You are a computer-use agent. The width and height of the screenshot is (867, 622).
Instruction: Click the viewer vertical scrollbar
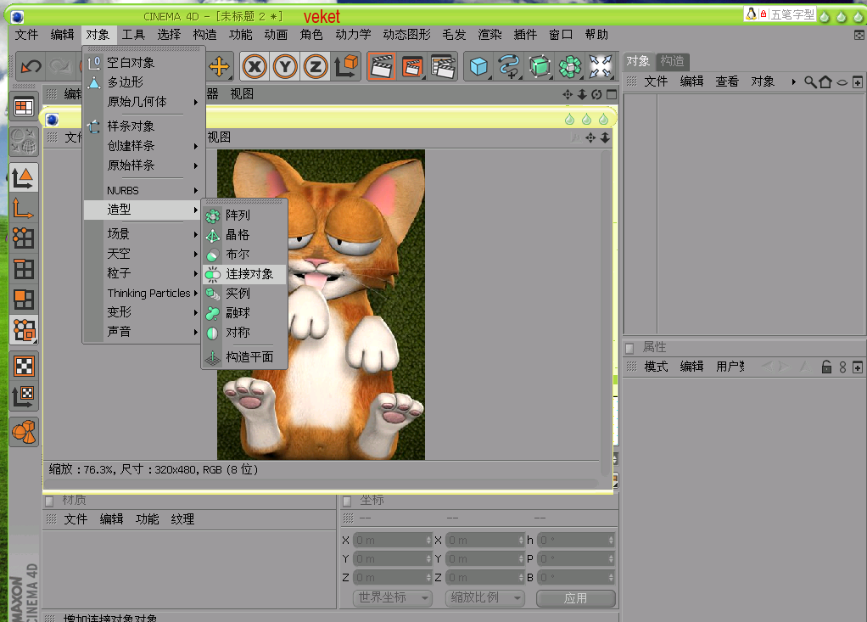[x=606, y=313]
